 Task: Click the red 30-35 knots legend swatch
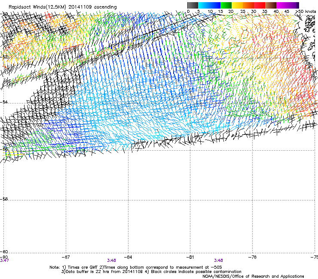260,5
